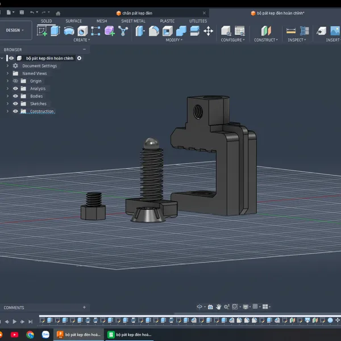Screen dimensions: 341x341
Task: Click the Create Form purple cube icon
Action: click(110, 31)
